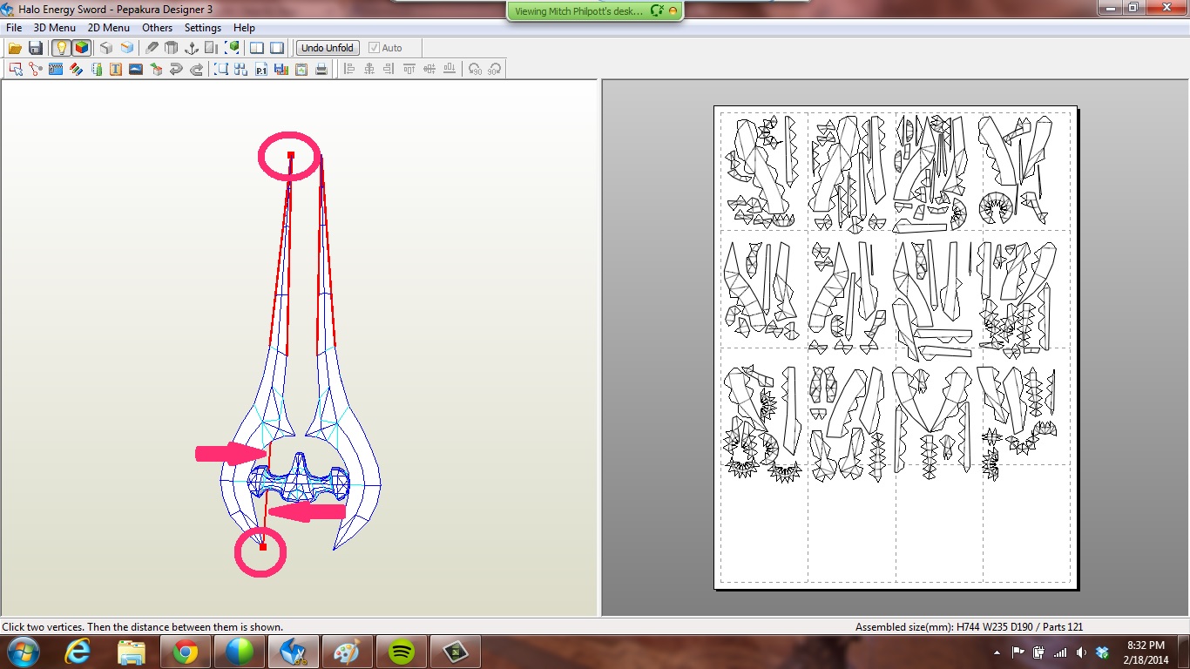The width and height of the screenshot is (1190, 669).
Task: Click the align horizontal center icon
Action: 369,69
